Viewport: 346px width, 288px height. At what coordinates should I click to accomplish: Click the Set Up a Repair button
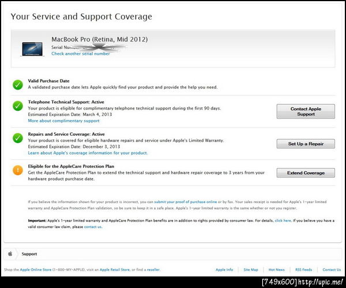[x=306, y=144]
